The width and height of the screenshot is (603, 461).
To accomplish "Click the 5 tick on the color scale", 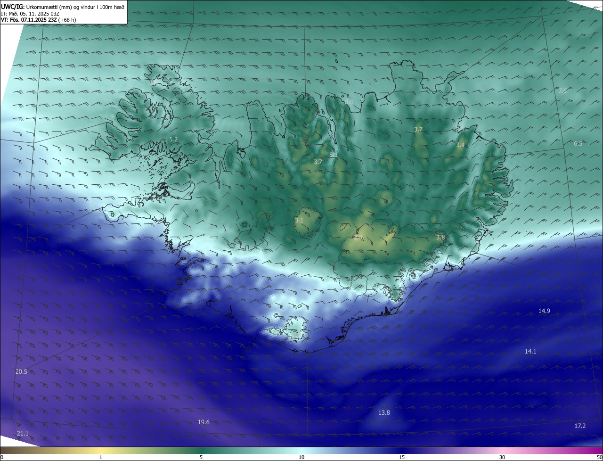I will [x=201, y=457].
